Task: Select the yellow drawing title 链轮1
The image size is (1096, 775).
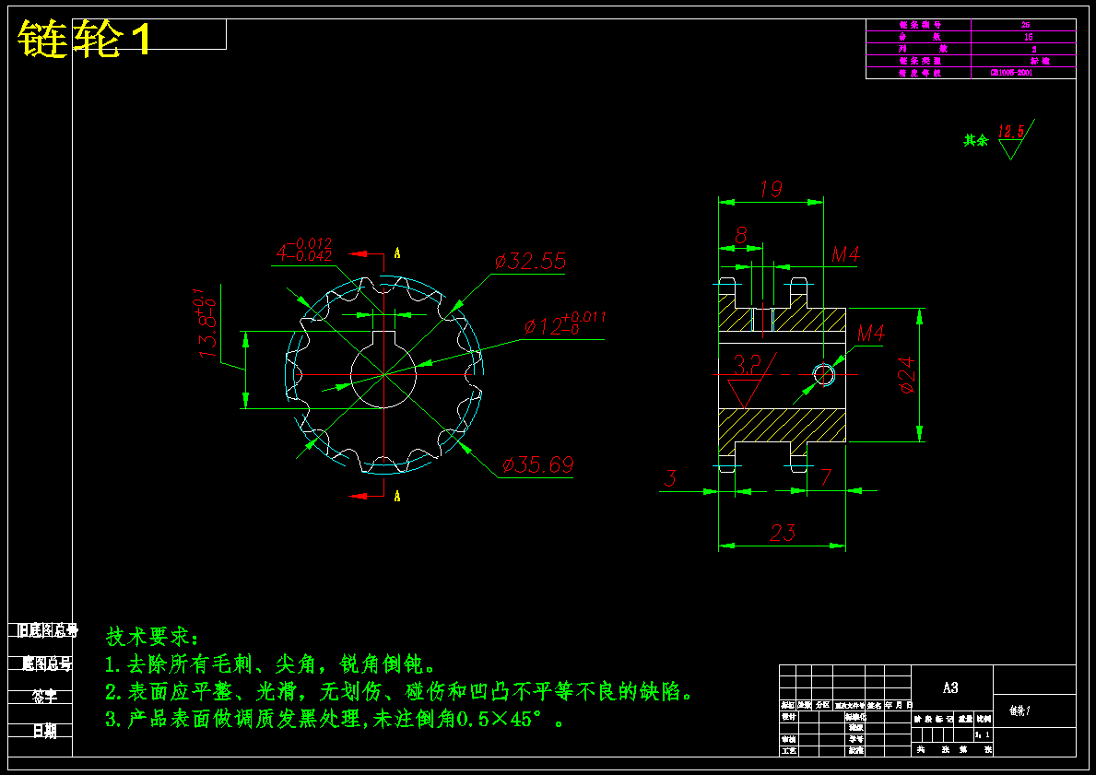Action: pos(85,39)
